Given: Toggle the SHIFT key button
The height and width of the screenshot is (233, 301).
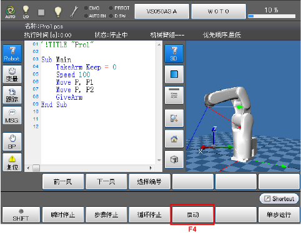Looking at the screenshot, I should [x=21, y=215].
